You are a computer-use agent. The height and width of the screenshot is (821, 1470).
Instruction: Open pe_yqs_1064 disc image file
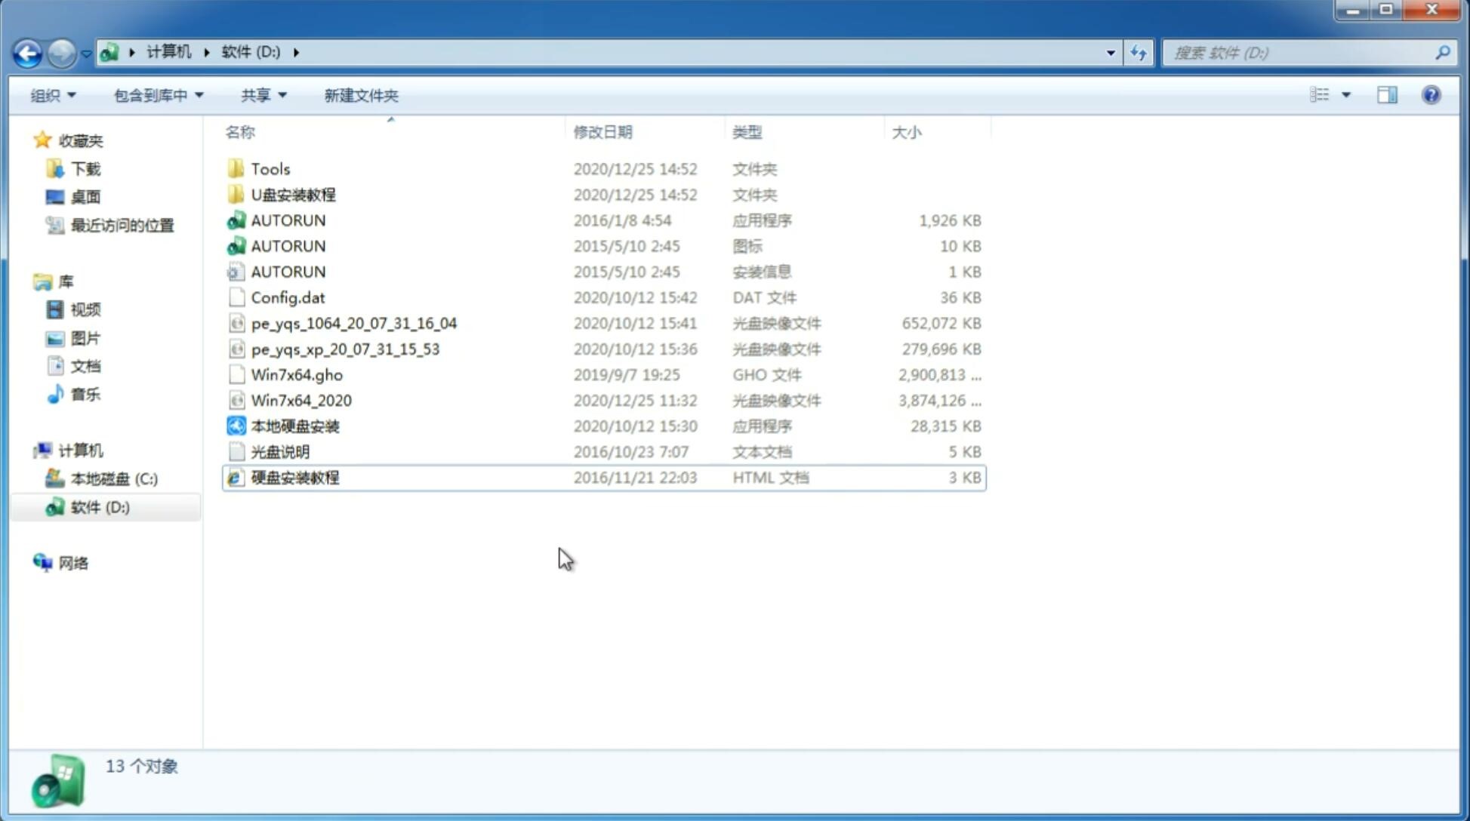click(x=353, y=323)
